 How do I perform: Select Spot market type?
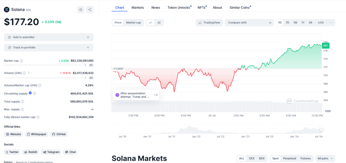point(275,158)
